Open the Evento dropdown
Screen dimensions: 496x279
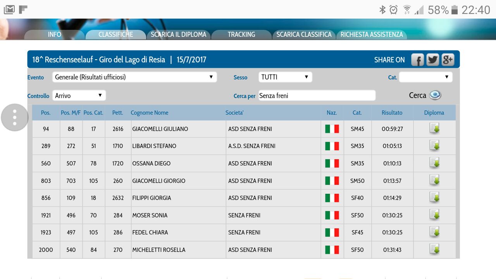(x=134, y=77)
